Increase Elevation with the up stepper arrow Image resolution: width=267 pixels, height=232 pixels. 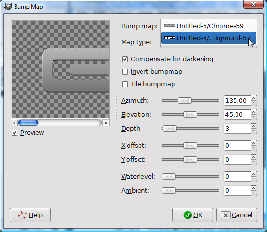pyautogui.click(x=254, y=112)
